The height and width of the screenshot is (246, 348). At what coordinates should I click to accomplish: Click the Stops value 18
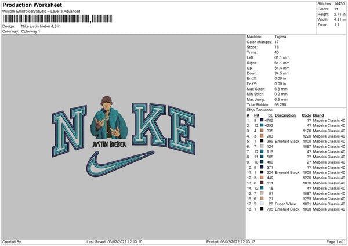tap(277, 47)
